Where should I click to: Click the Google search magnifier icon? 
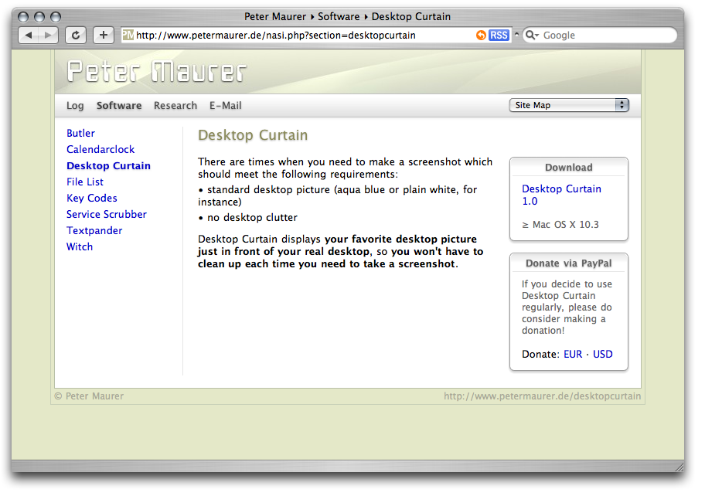pyautogui.click(x=532, y=36)
